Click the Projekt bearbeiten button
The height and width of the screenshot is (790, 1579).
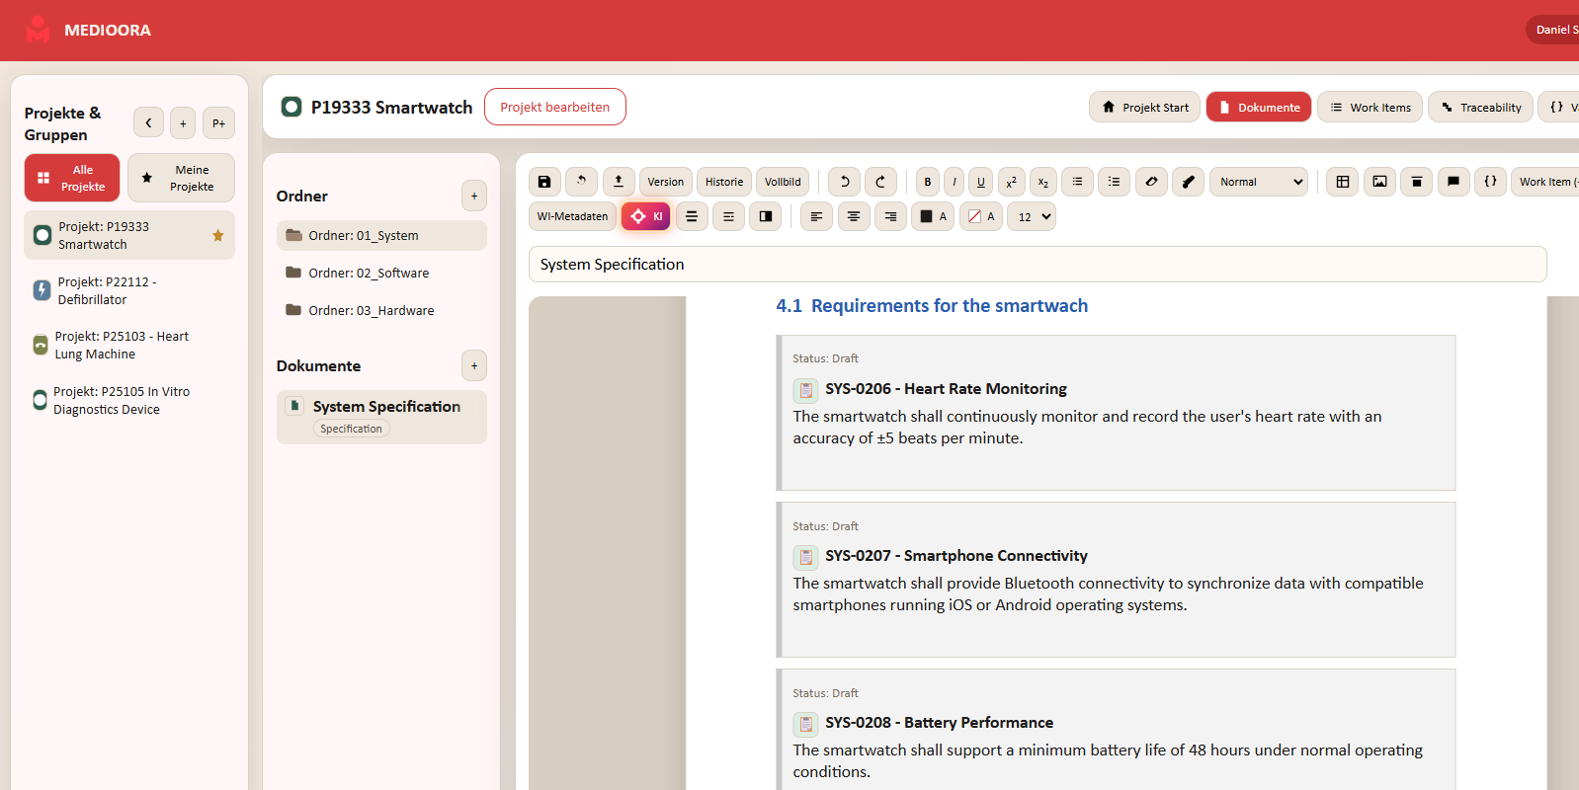pyautogui.click(x=555, y=107)
